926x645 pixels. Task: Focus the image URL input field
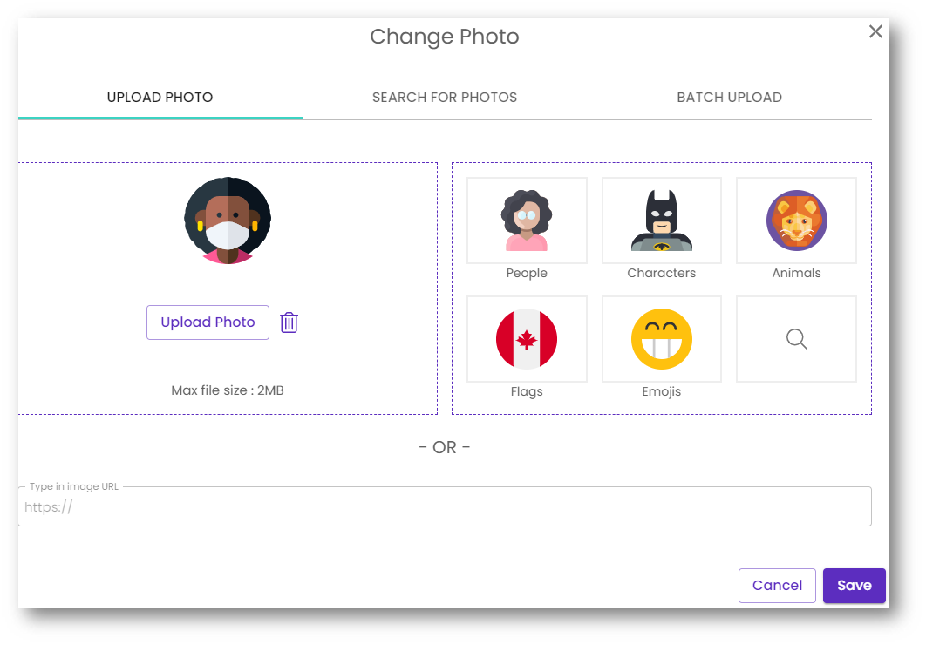[x=445, y=507]
